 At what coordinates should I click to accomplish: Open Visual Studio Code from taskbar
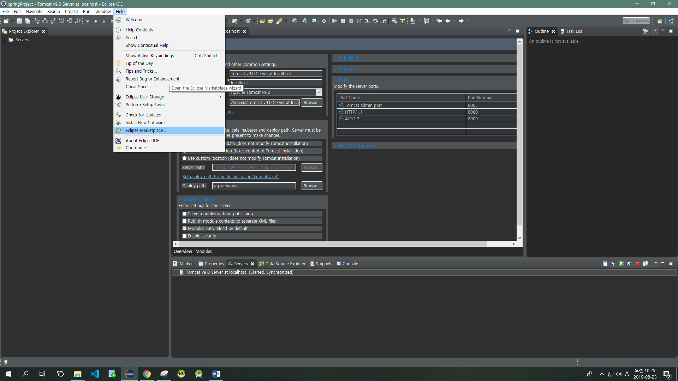pos(95,374)
